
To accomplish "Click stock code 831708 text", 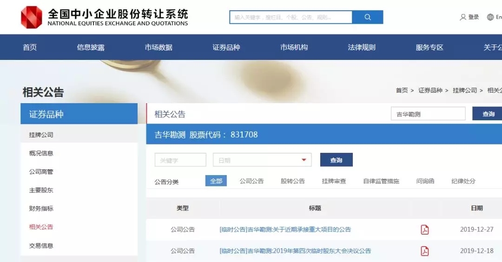I will (x=244, y=134).
